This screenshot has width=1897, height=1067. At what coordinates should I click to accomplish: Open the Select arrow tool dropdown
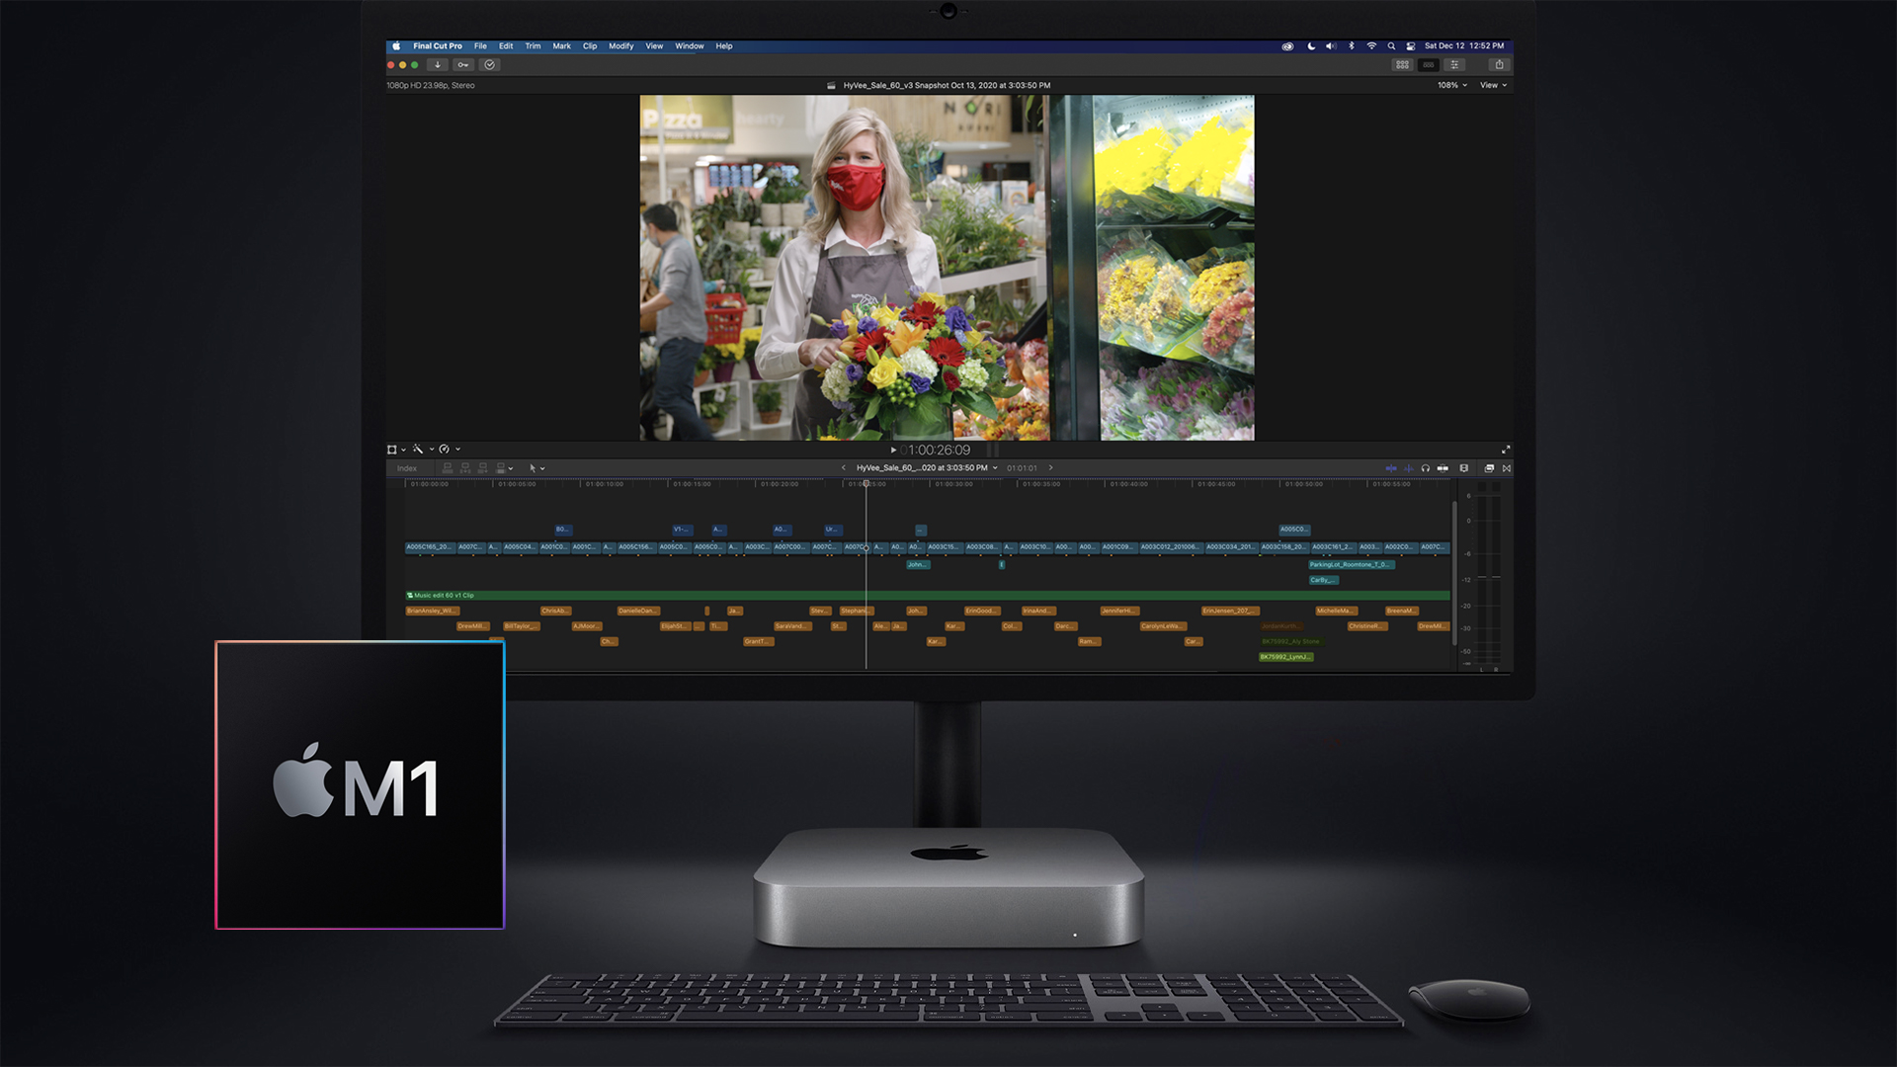click(536, 468)
